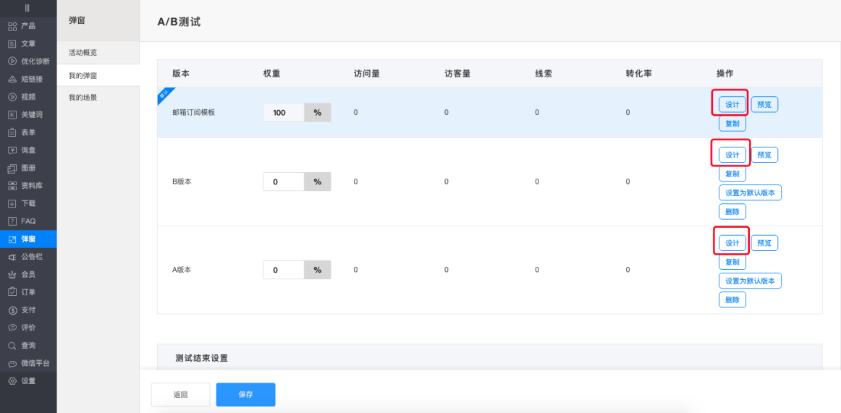Open the 优化诊断 sidebar icon
The image size is (841, 413).
pos(12,61)
